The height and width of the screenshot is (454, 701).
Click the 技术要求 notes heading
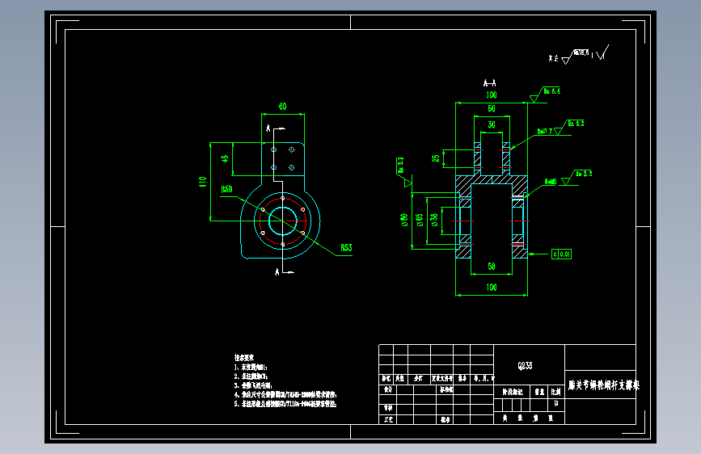coord(244,358)
